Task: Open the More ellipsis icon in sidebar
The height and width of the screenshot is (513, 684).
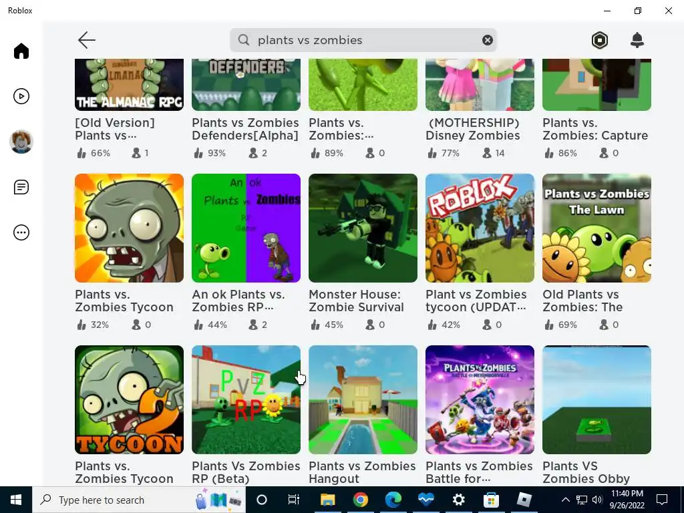Action: click(21, 232)
